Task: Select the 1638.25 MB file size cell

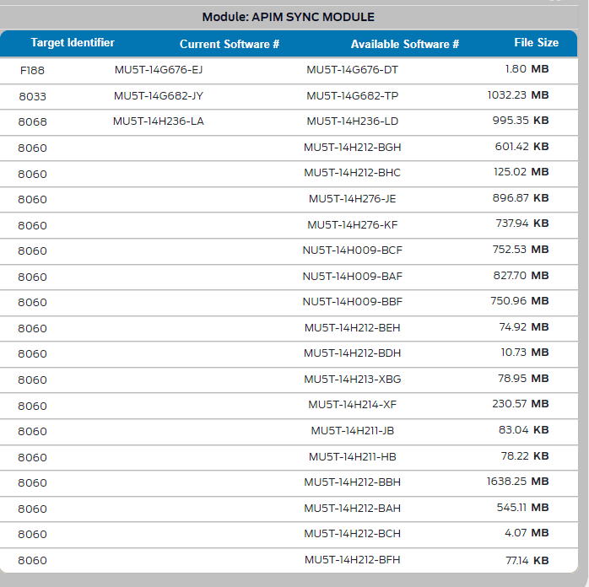Action: (x=517, y=482)
